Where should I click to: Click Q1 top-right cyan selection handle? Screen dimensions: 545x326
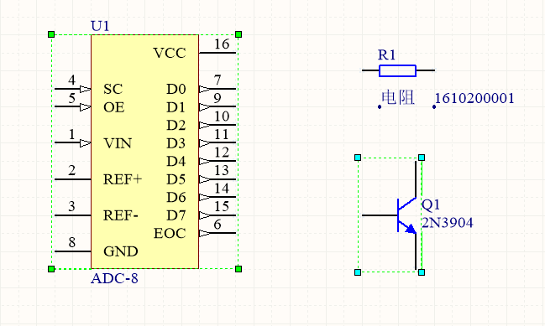pyautogui.click(x=422, y=158)
